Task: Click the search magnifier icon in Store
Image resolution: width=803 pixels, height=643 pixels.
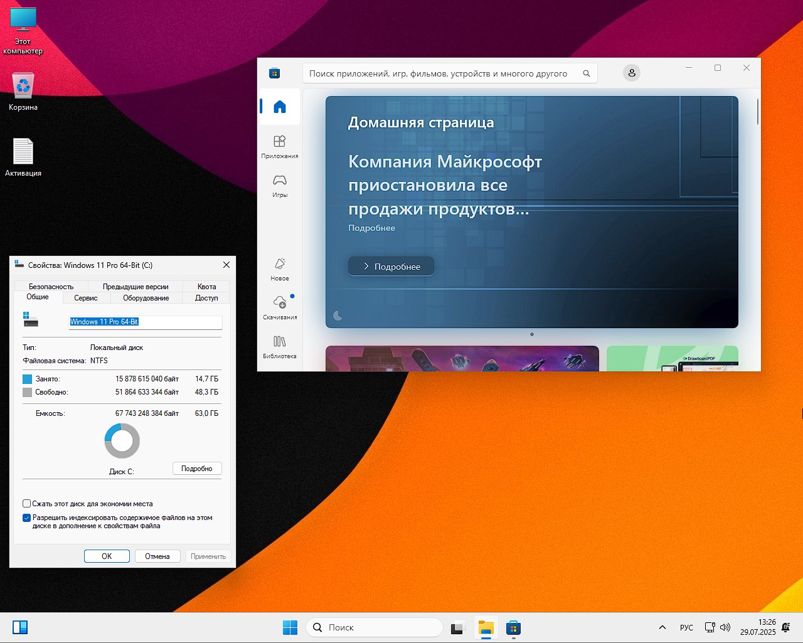Action: (587, 73)
